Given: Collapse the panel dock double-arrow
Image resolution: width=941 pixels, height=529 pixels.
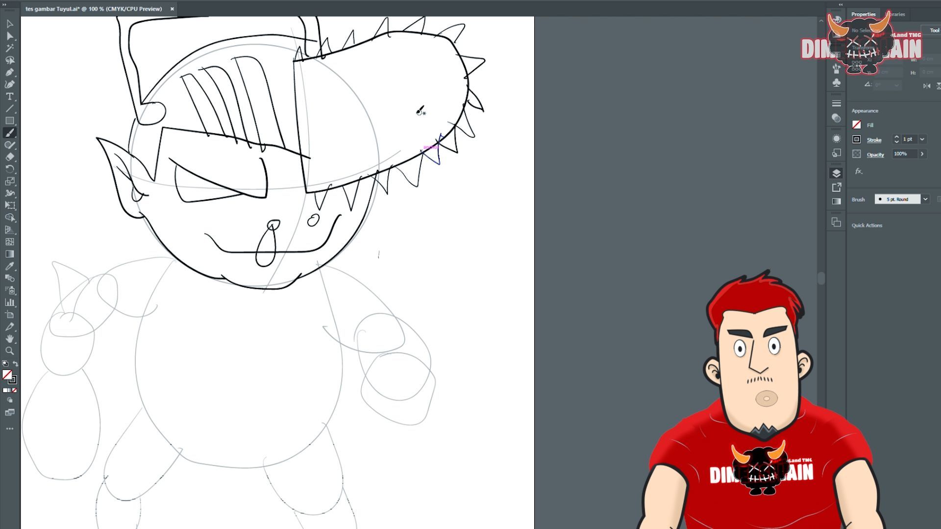Looking at the screenshot, I should 841,4.
